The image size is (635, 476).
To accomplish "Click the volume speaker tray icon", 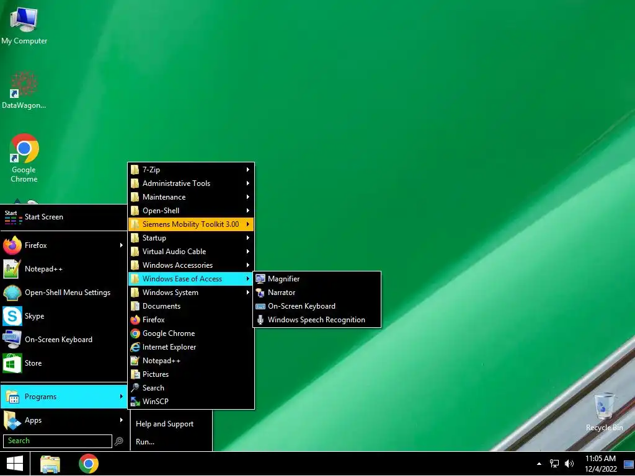I will pyautogui.click(x=569, y=464).
